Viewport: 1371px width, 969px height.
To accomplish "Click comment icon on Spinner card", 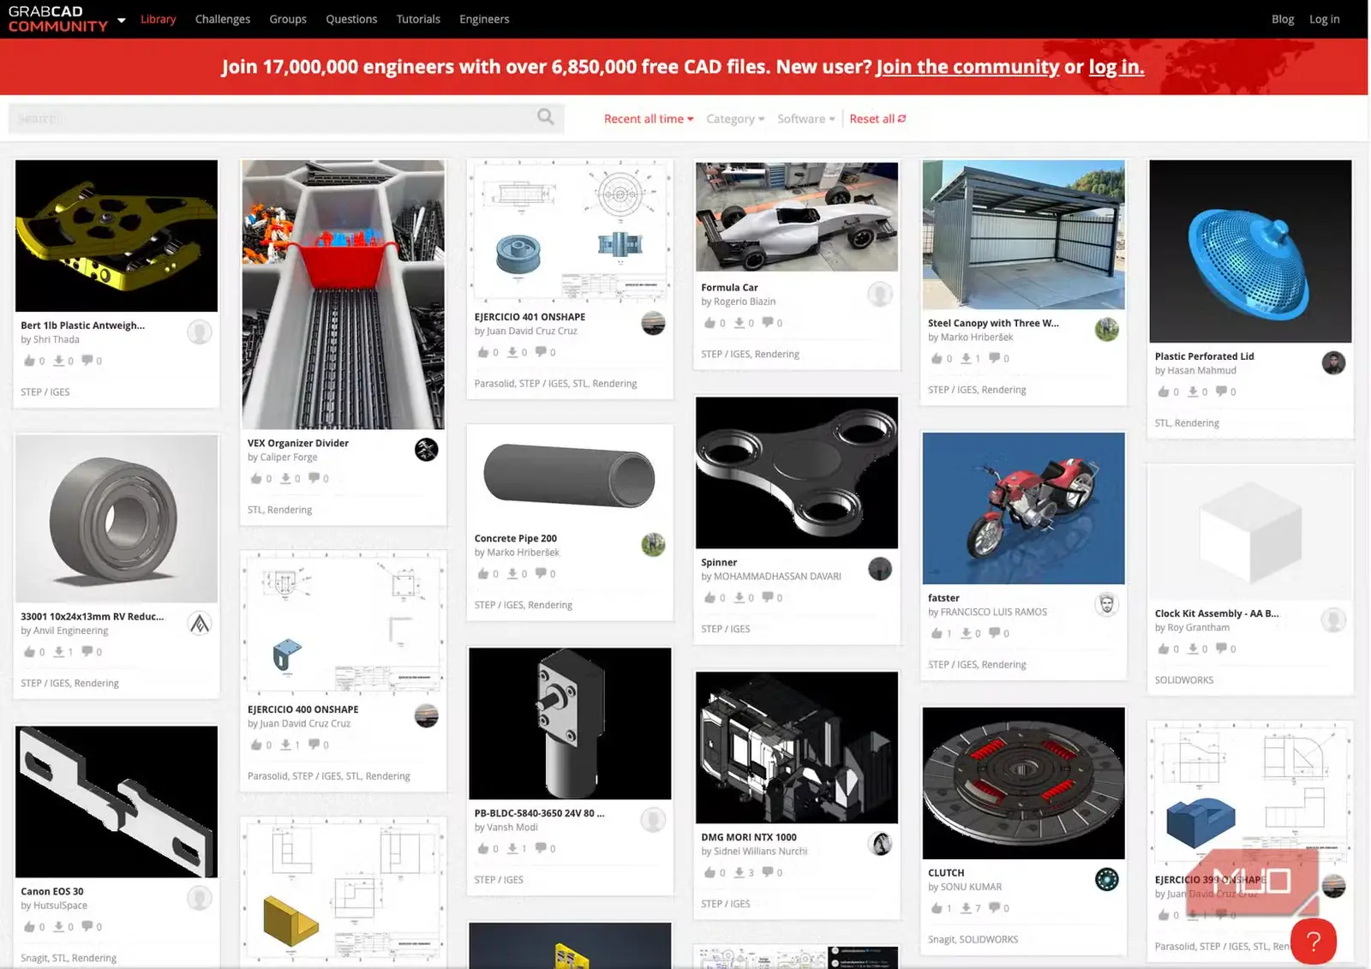I will pyautogui.click(x=768, y=597).
